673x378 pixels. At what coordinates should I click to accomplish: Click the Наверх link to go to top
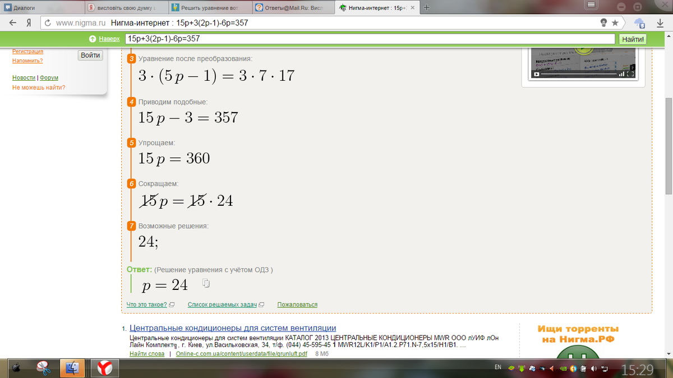point(109,39)
